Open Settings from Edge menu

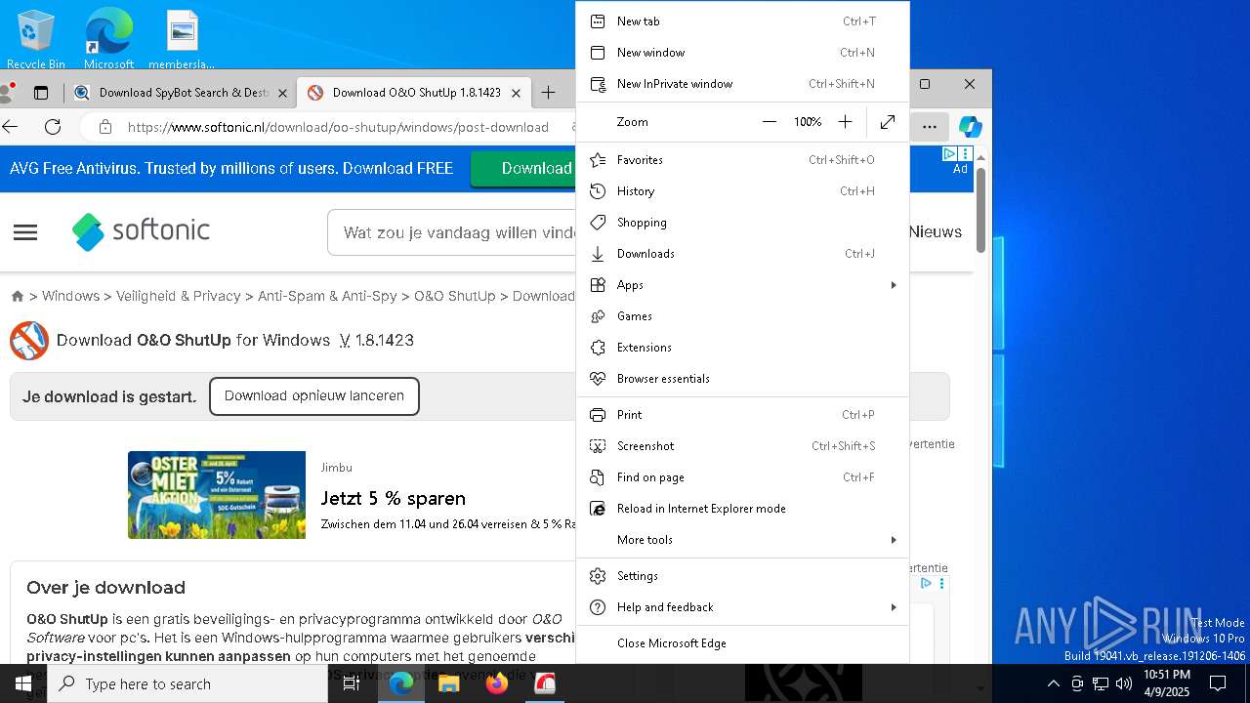click(x=742, y=576)
